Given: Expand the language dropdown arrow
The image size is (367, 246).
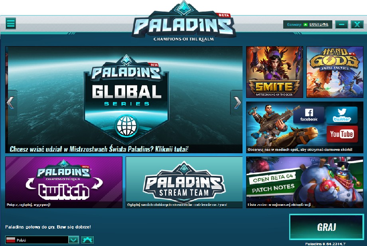Looking at the screenshot, I should tap(73, 240).
